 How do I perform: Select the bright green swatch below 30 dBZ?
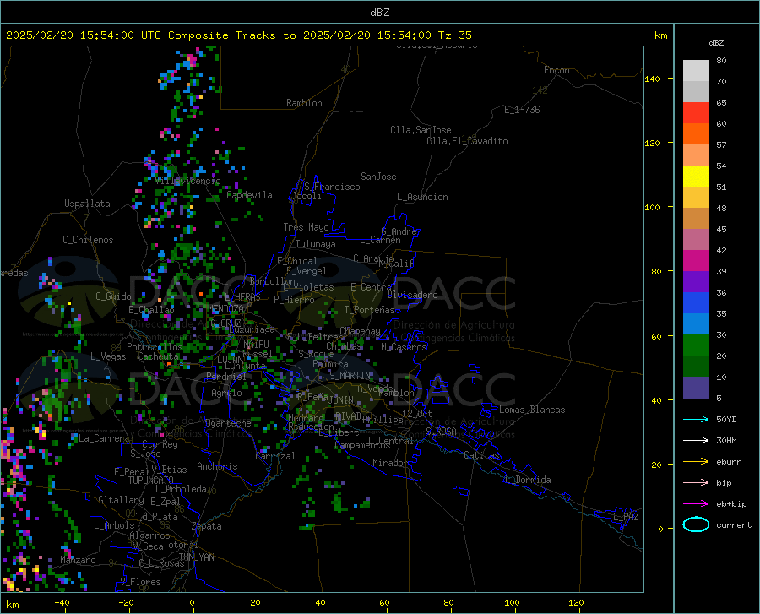[x=696, y=345]
